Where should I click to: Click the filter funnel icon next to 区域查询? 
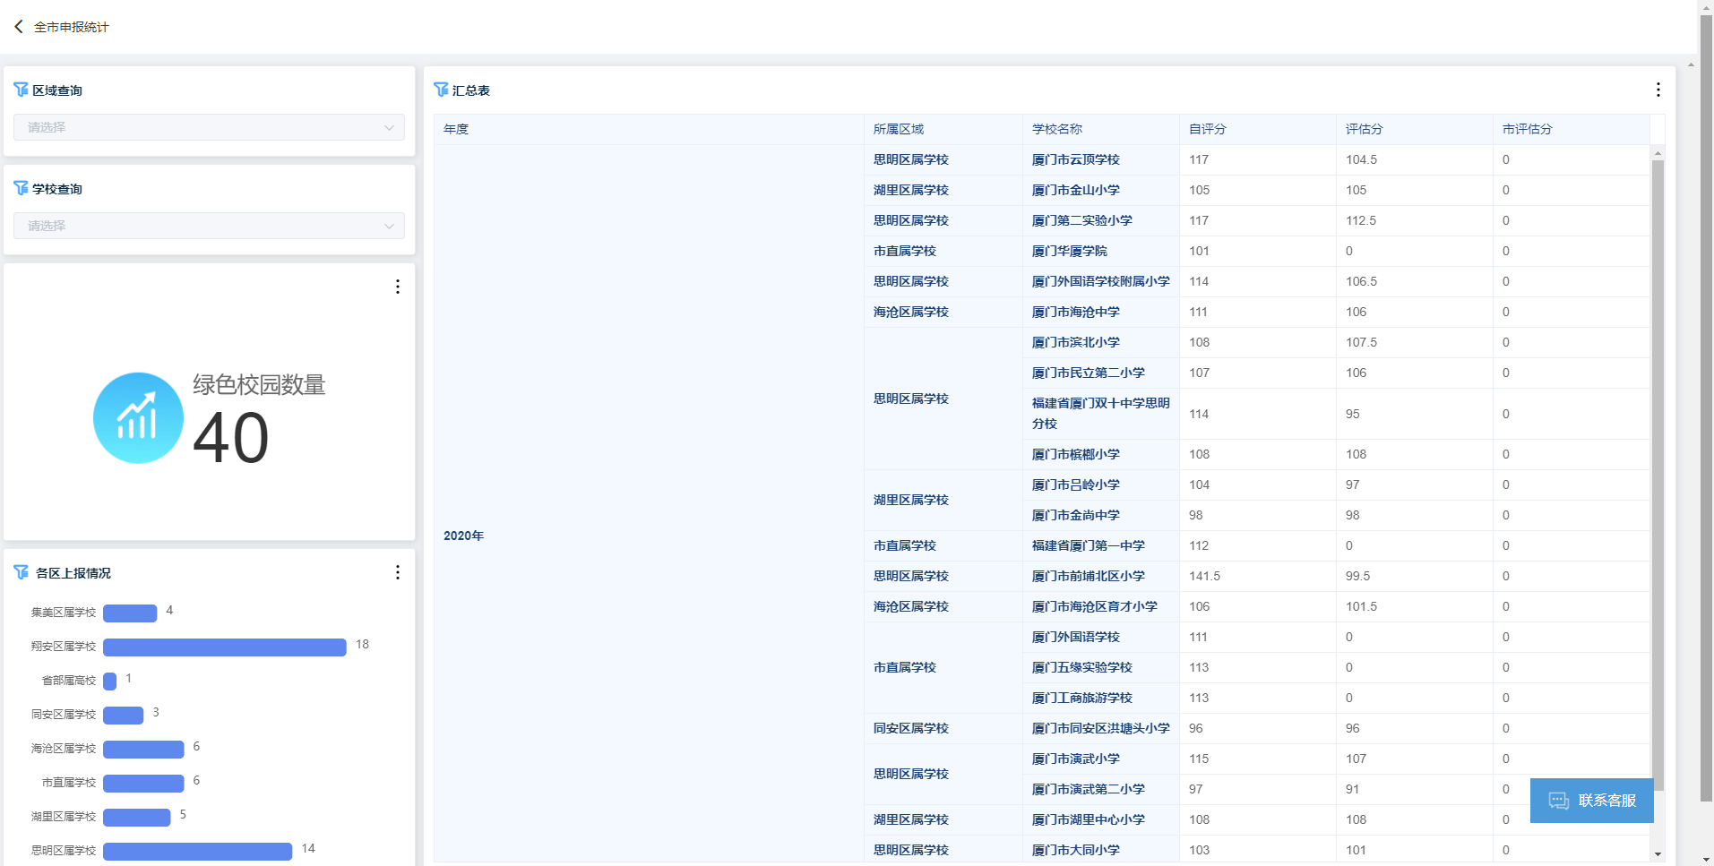click(22, 89)
